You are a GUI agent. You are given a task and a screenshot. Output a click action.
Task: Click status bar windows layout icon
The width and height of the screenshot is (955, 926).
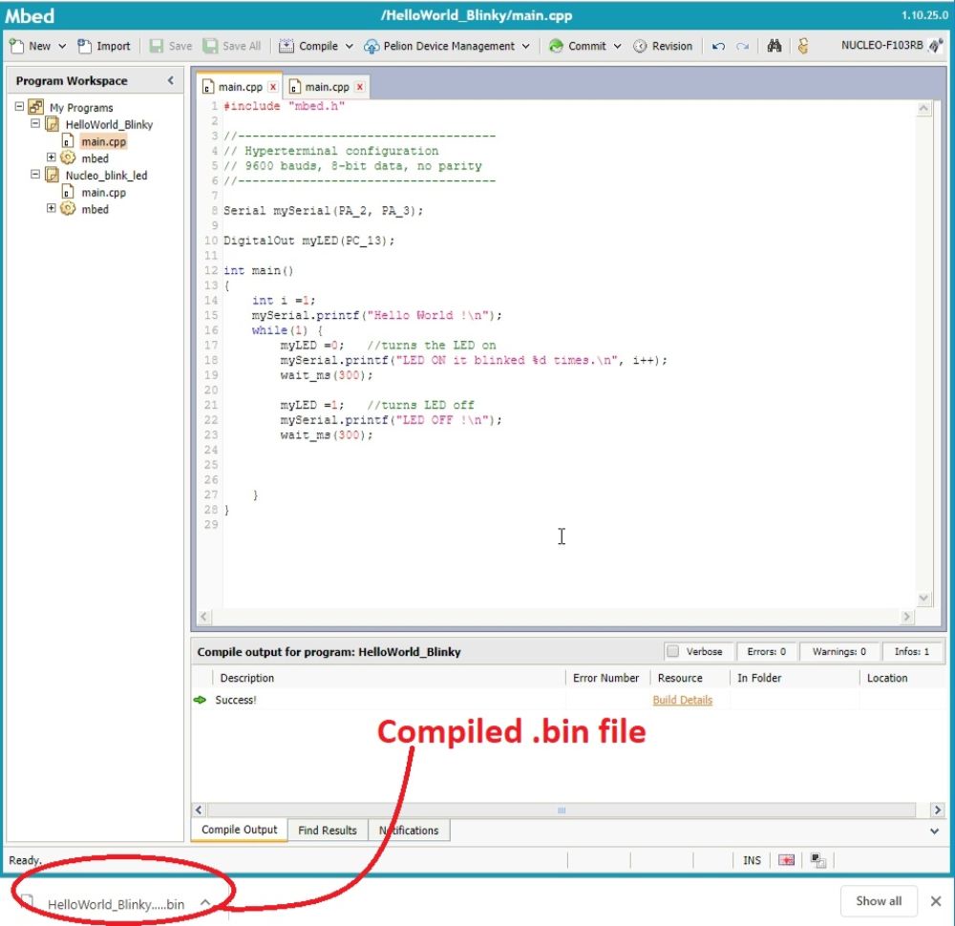pos(818,860)
